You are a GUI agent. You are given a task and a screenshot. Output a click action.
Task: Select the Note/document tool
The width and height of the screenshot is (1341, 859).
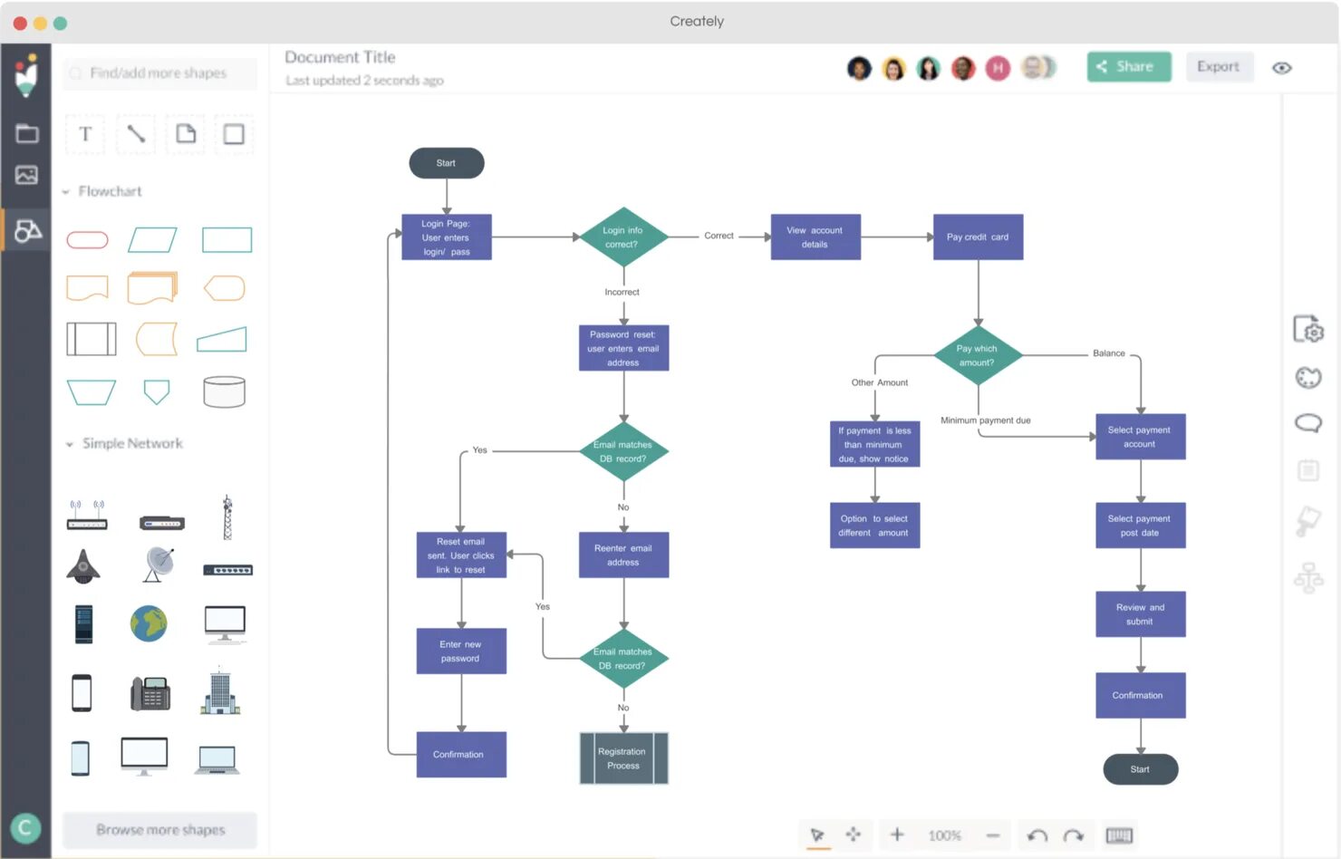[x=186, y=134]
